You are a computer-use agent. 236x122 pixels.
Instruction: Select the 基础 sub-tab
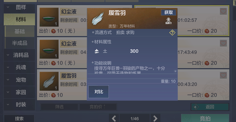20,31
